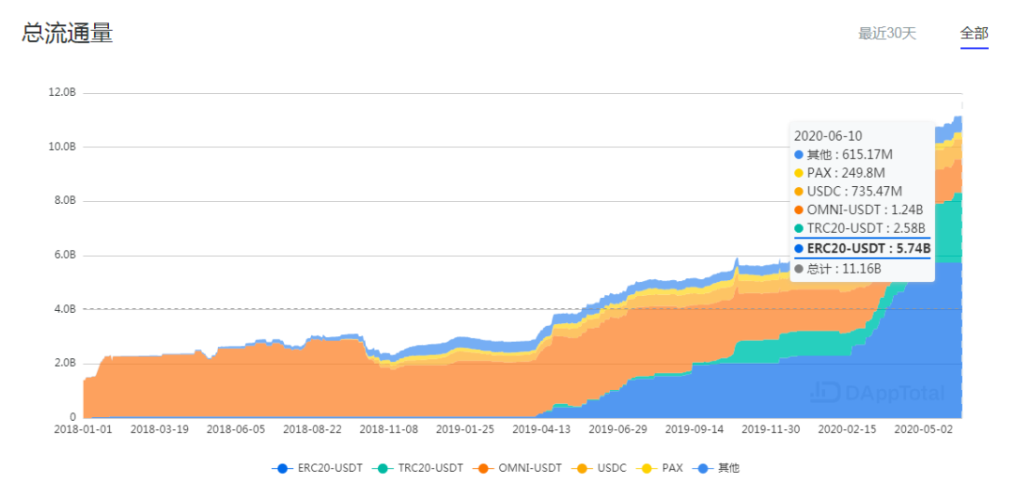Toggle the OMNI-USDT legend series
The height and width of the screenshot is (498, 1015).
tap(517, 468)
